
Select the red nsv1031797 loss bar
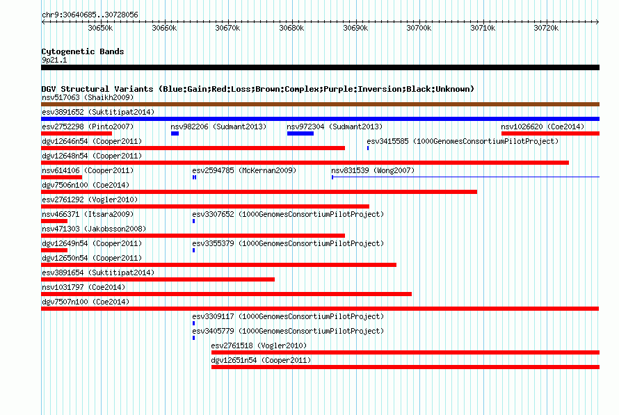(x=226, y=294)
